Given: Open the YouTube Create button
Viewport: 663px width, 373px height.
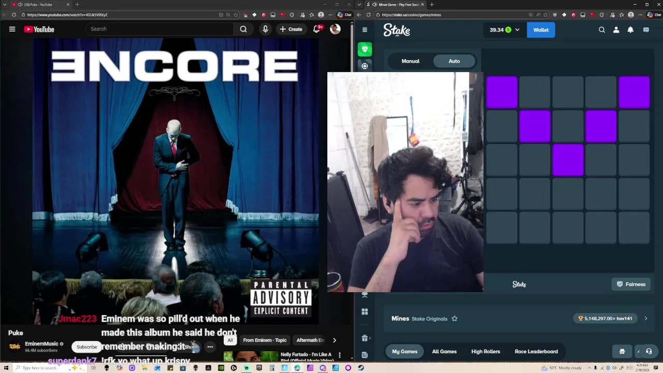Looking at the screenshot, I should [x=291, y=29].
